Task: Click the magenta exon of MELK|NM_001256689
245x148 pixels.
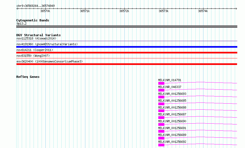Action: (x=161, y=138)
